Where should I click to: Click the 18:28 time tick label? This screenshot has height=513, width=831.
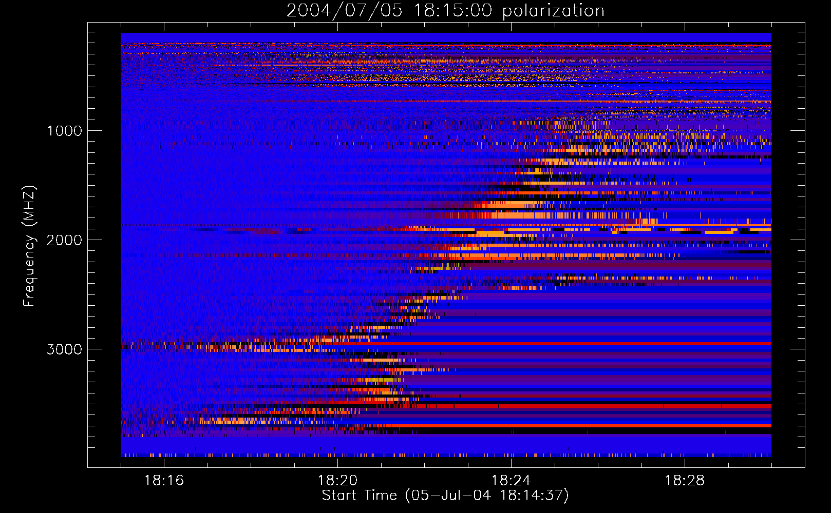pos(685,480)
